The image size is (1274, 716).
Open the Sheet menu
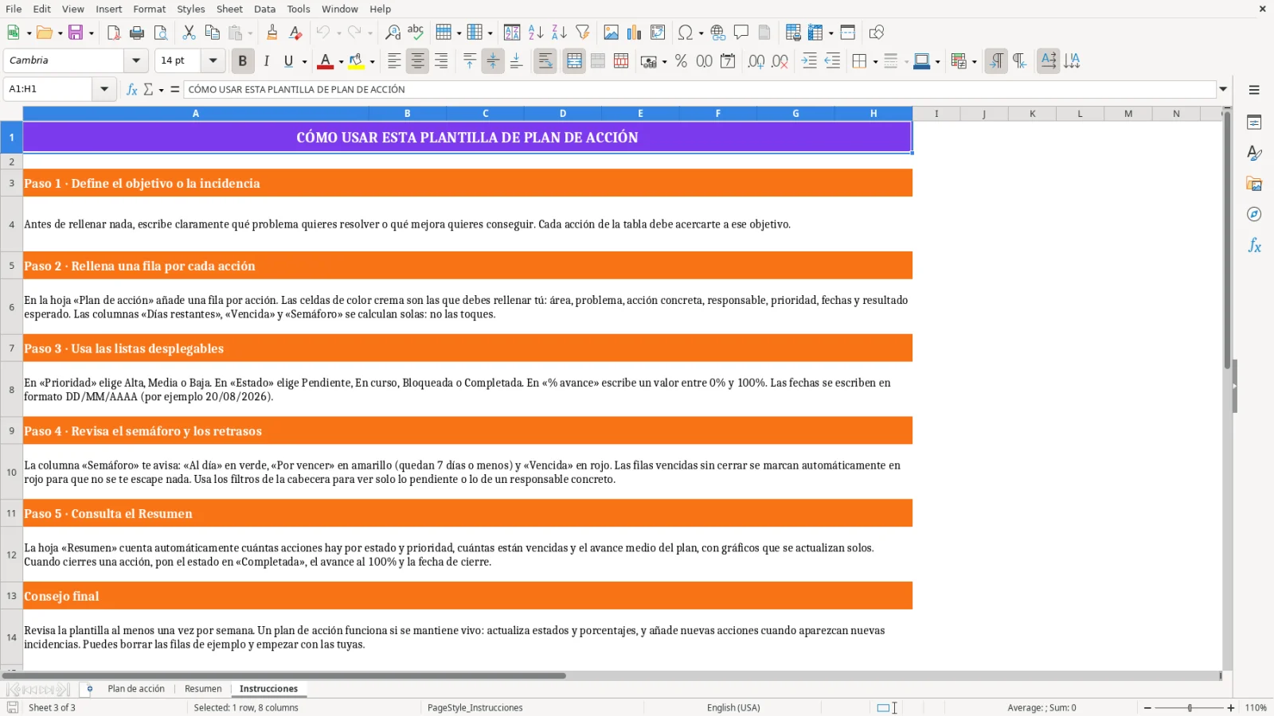[229, 9]
